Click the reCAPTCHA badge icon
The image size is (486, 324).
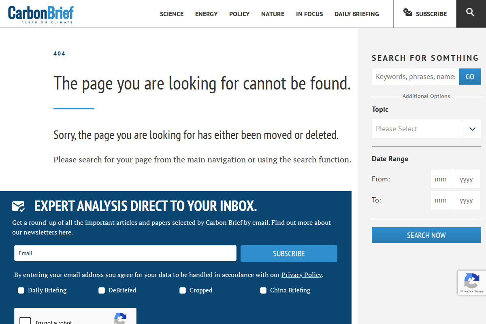472,280
